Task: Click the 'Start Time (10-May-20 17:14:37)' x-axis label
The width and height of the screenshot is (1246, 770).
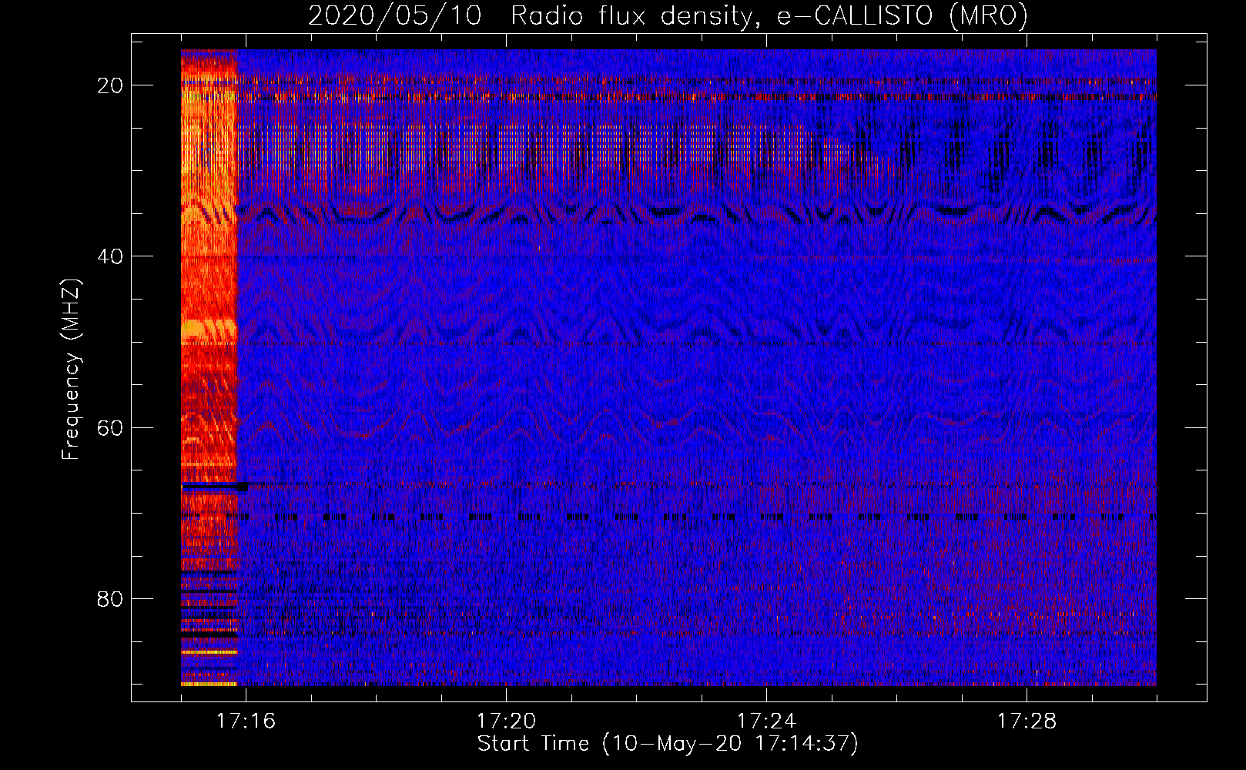Action: click(668, 744)
